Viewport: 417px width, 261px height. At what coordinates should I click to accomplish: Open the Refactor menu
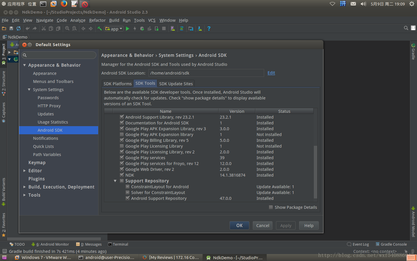(x=97, y=20)
